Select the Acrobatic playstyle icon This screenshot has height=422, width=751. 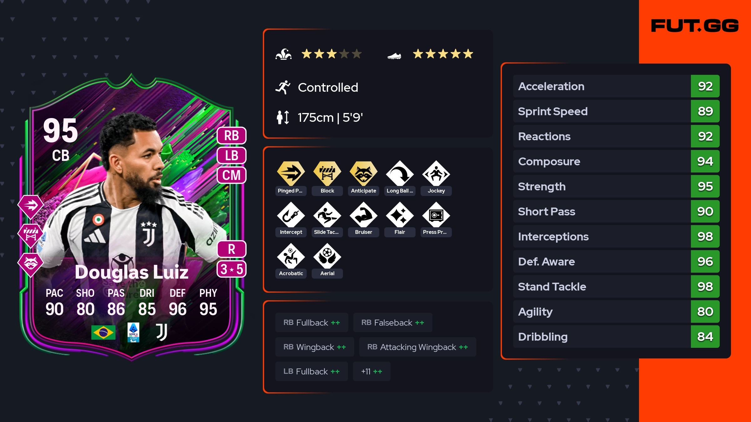click(291, 256)
